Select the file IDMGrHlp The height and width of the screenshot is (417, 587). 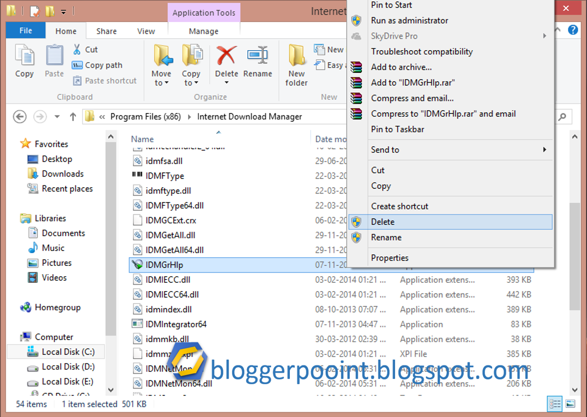tap(164, 264)
